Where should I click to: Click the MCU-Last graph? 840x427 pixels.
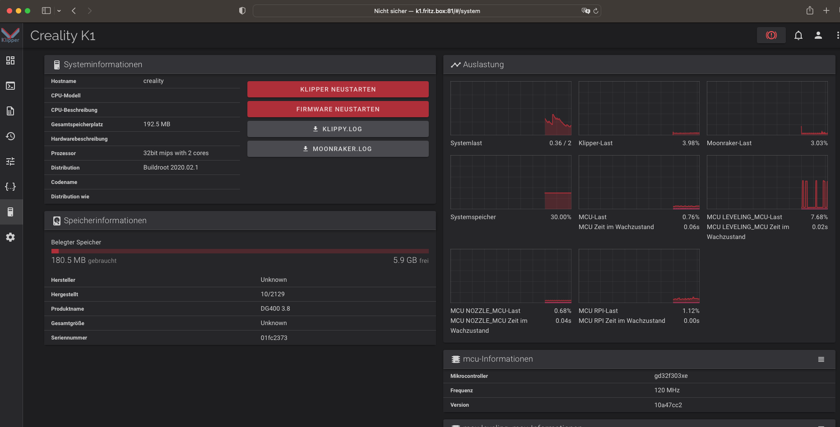point(639,182)
